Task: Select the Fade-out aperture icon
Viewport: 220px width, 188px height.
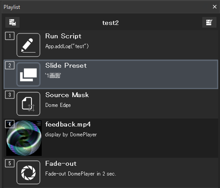Action: [x=28, y=172]
